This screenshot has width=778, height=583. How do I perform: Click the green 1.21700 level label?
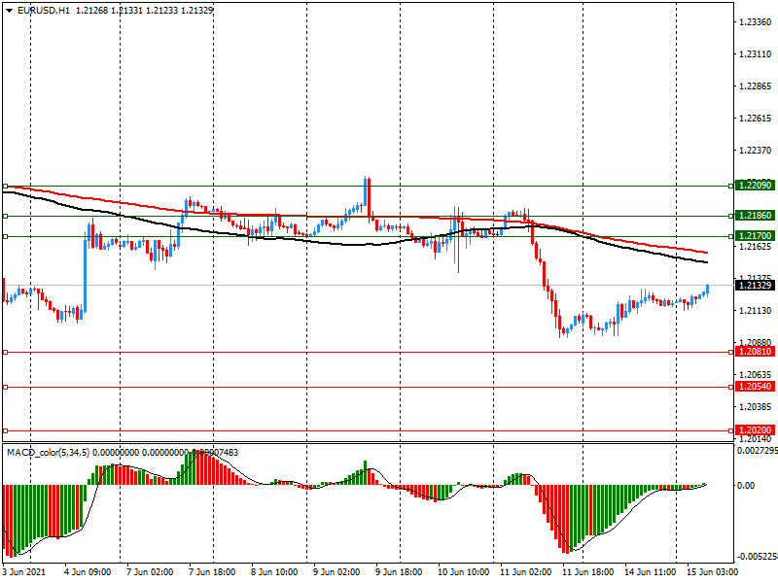(755, 236)
